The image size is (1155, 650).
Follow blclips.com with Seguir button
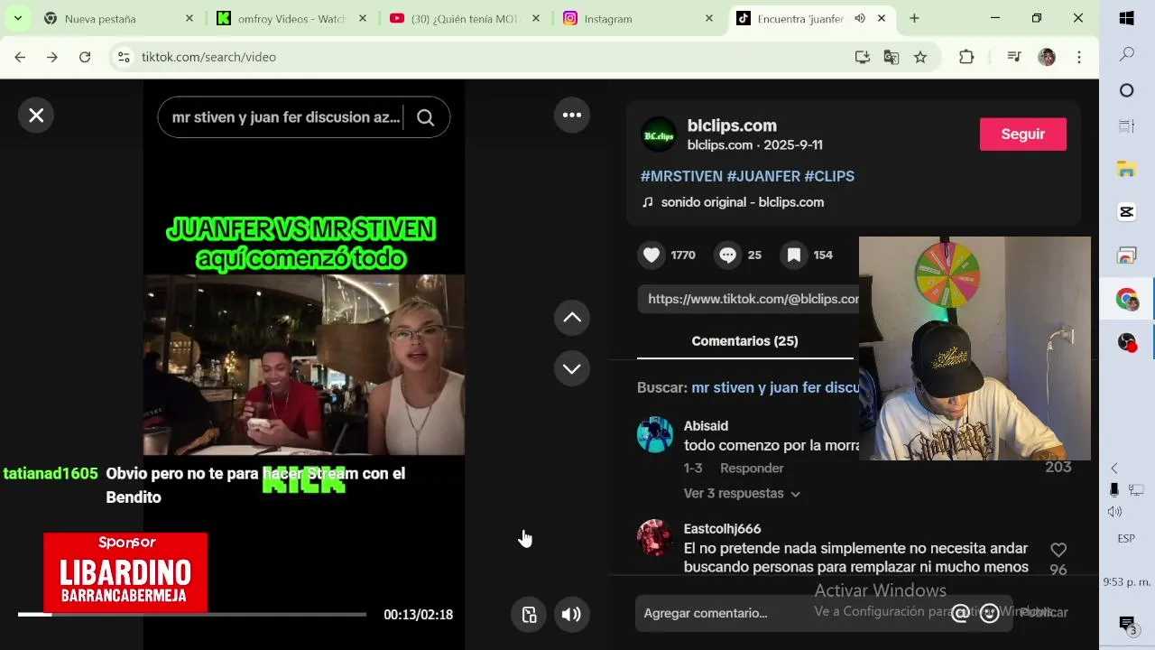tap(1023, 134)
